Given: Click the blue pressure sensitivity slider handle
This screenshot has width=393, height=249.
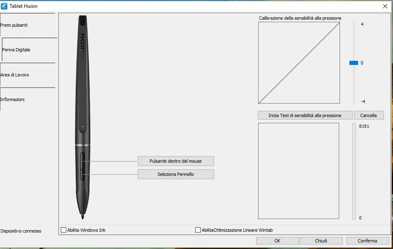Looking at the screenshot, I should (x=354, y=63).
